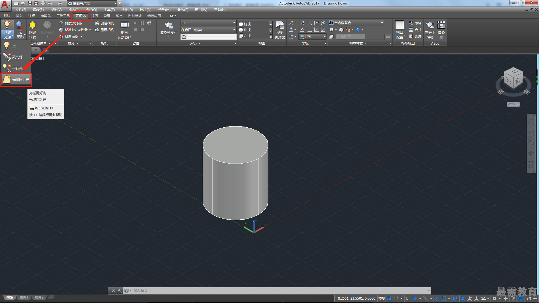The height and width of the screenshot is (303, 539).
Task: Click 显示相机 show cameras
Action: click(x=104, y=30)
